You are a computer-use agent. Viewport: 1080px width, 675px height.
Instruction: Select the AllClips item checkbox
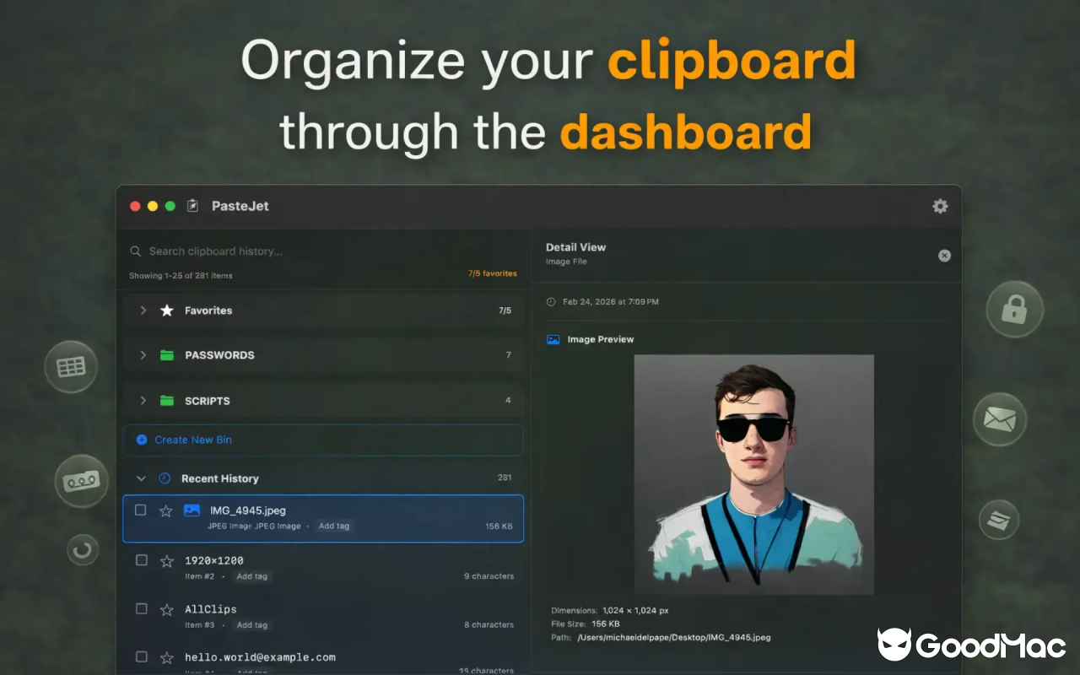tap(142, 608)
